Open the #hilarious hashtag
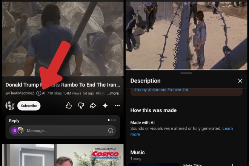The image size is (249, 166). (157, 90)
